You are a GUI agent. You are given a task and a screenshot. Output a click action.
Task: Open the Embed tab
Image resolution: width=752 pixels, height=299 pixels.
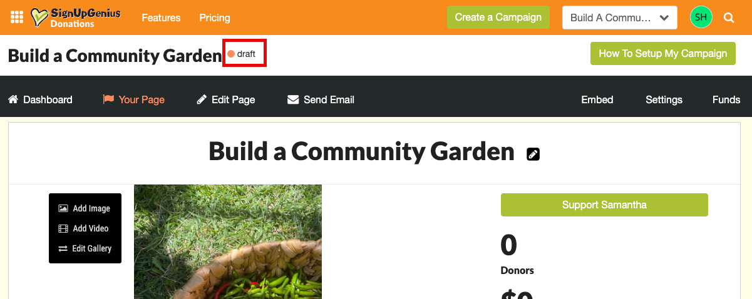click(597, 99)
